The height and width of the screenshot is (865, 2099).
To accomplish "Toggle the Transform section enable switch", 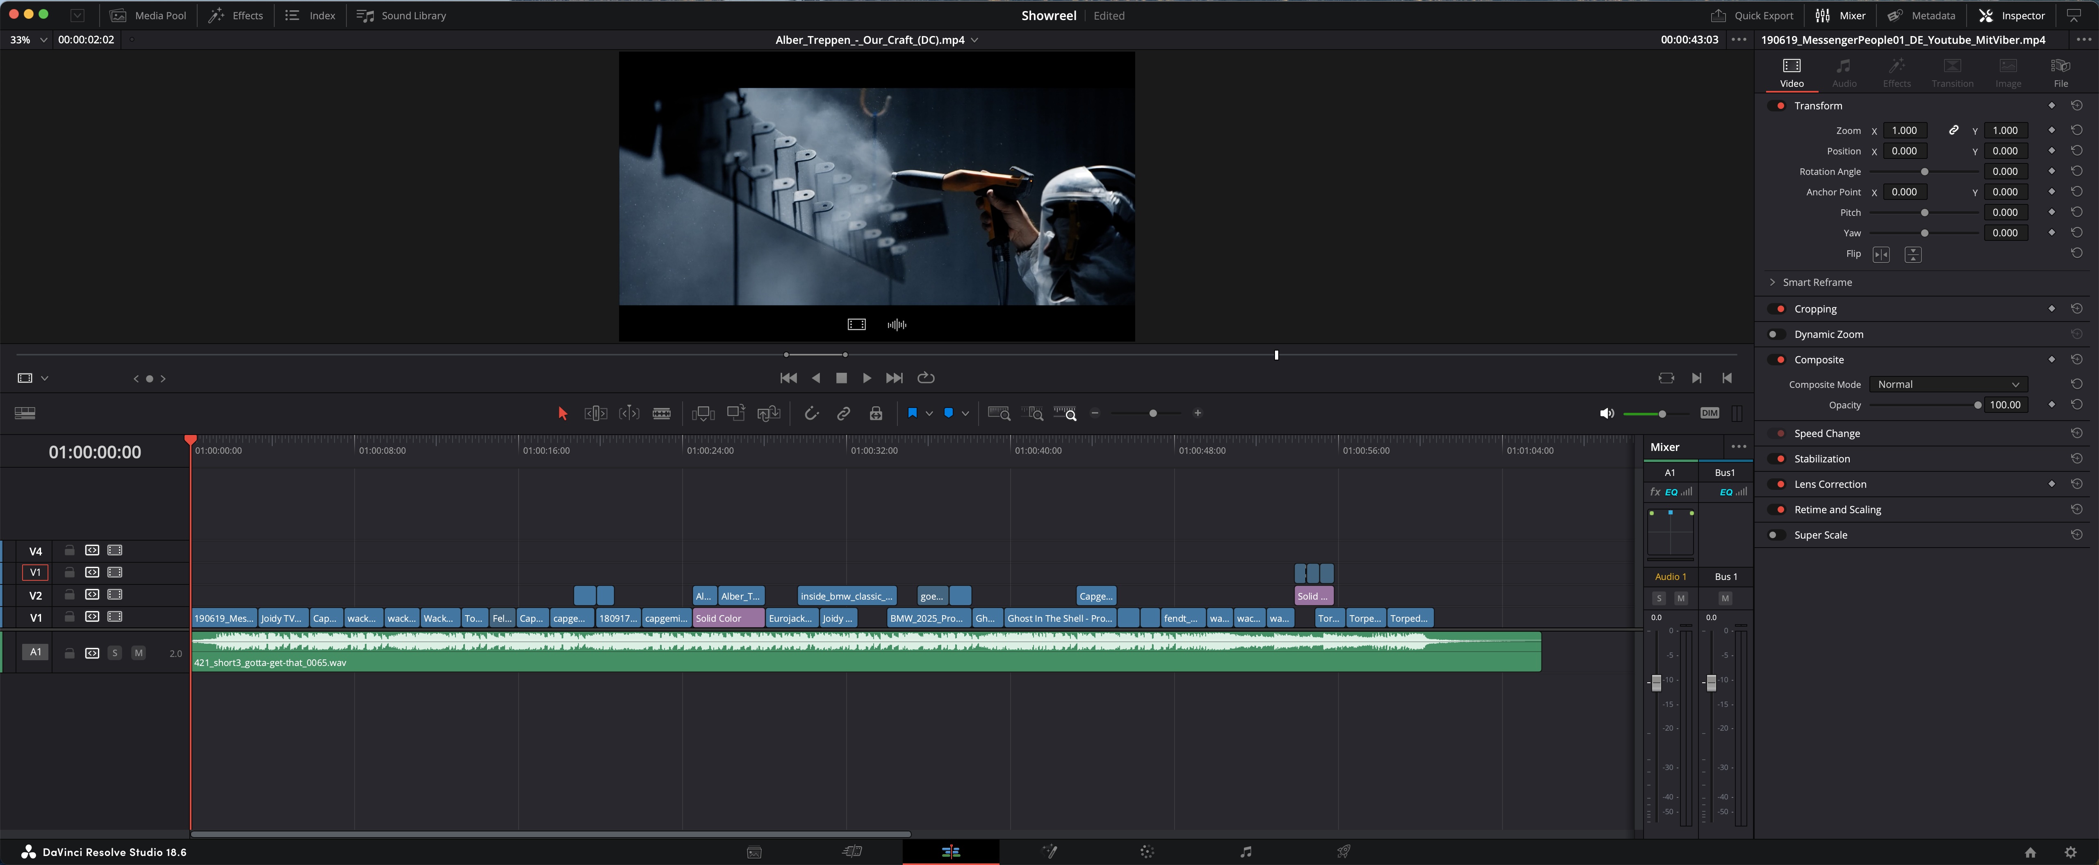I will (x=1777, y=106).
